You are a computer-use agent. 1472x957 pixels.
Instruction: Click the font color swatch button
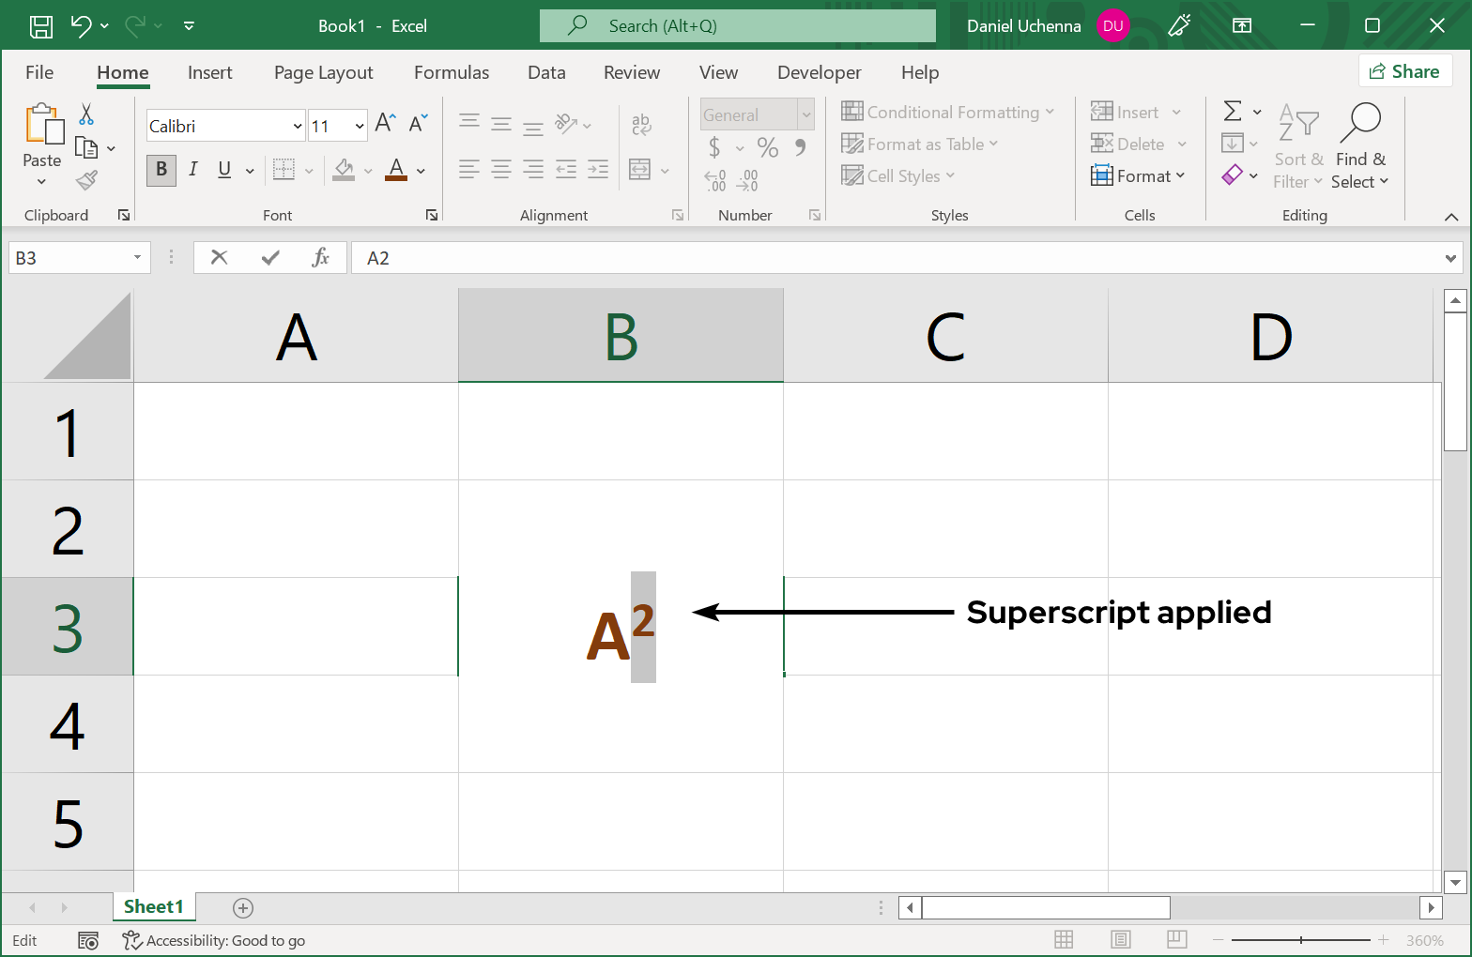(396, 170)
